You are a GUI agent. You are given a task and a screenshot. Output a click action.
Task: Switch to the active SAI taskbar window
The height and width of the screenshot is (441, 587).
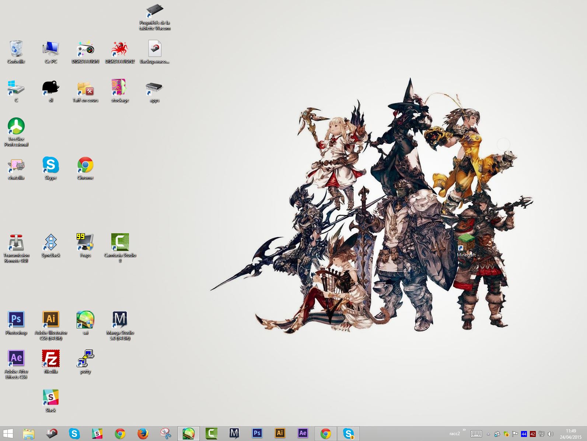189,434
